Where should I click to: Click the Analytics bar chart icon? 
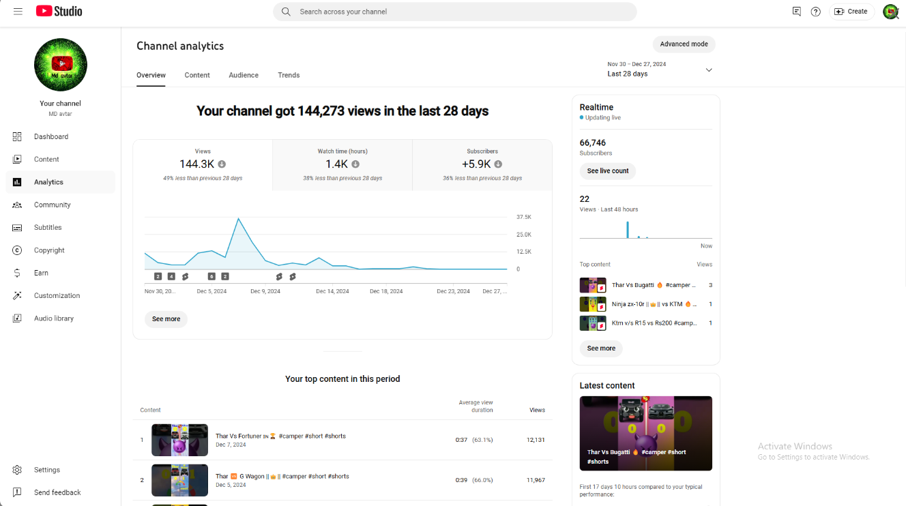(17, 182)
